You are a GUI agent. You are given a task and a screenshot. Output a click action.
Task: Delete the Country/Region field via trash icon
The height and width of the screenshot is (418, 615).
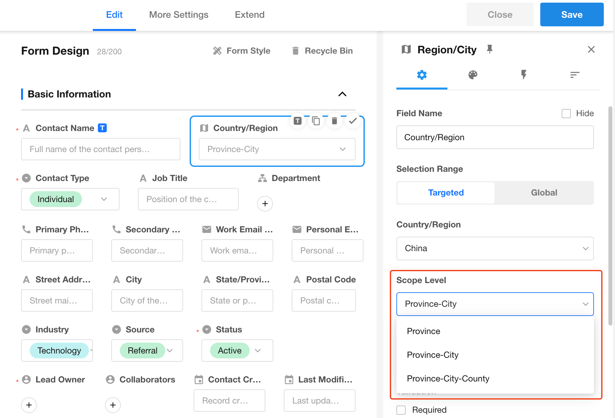[334, 121]
